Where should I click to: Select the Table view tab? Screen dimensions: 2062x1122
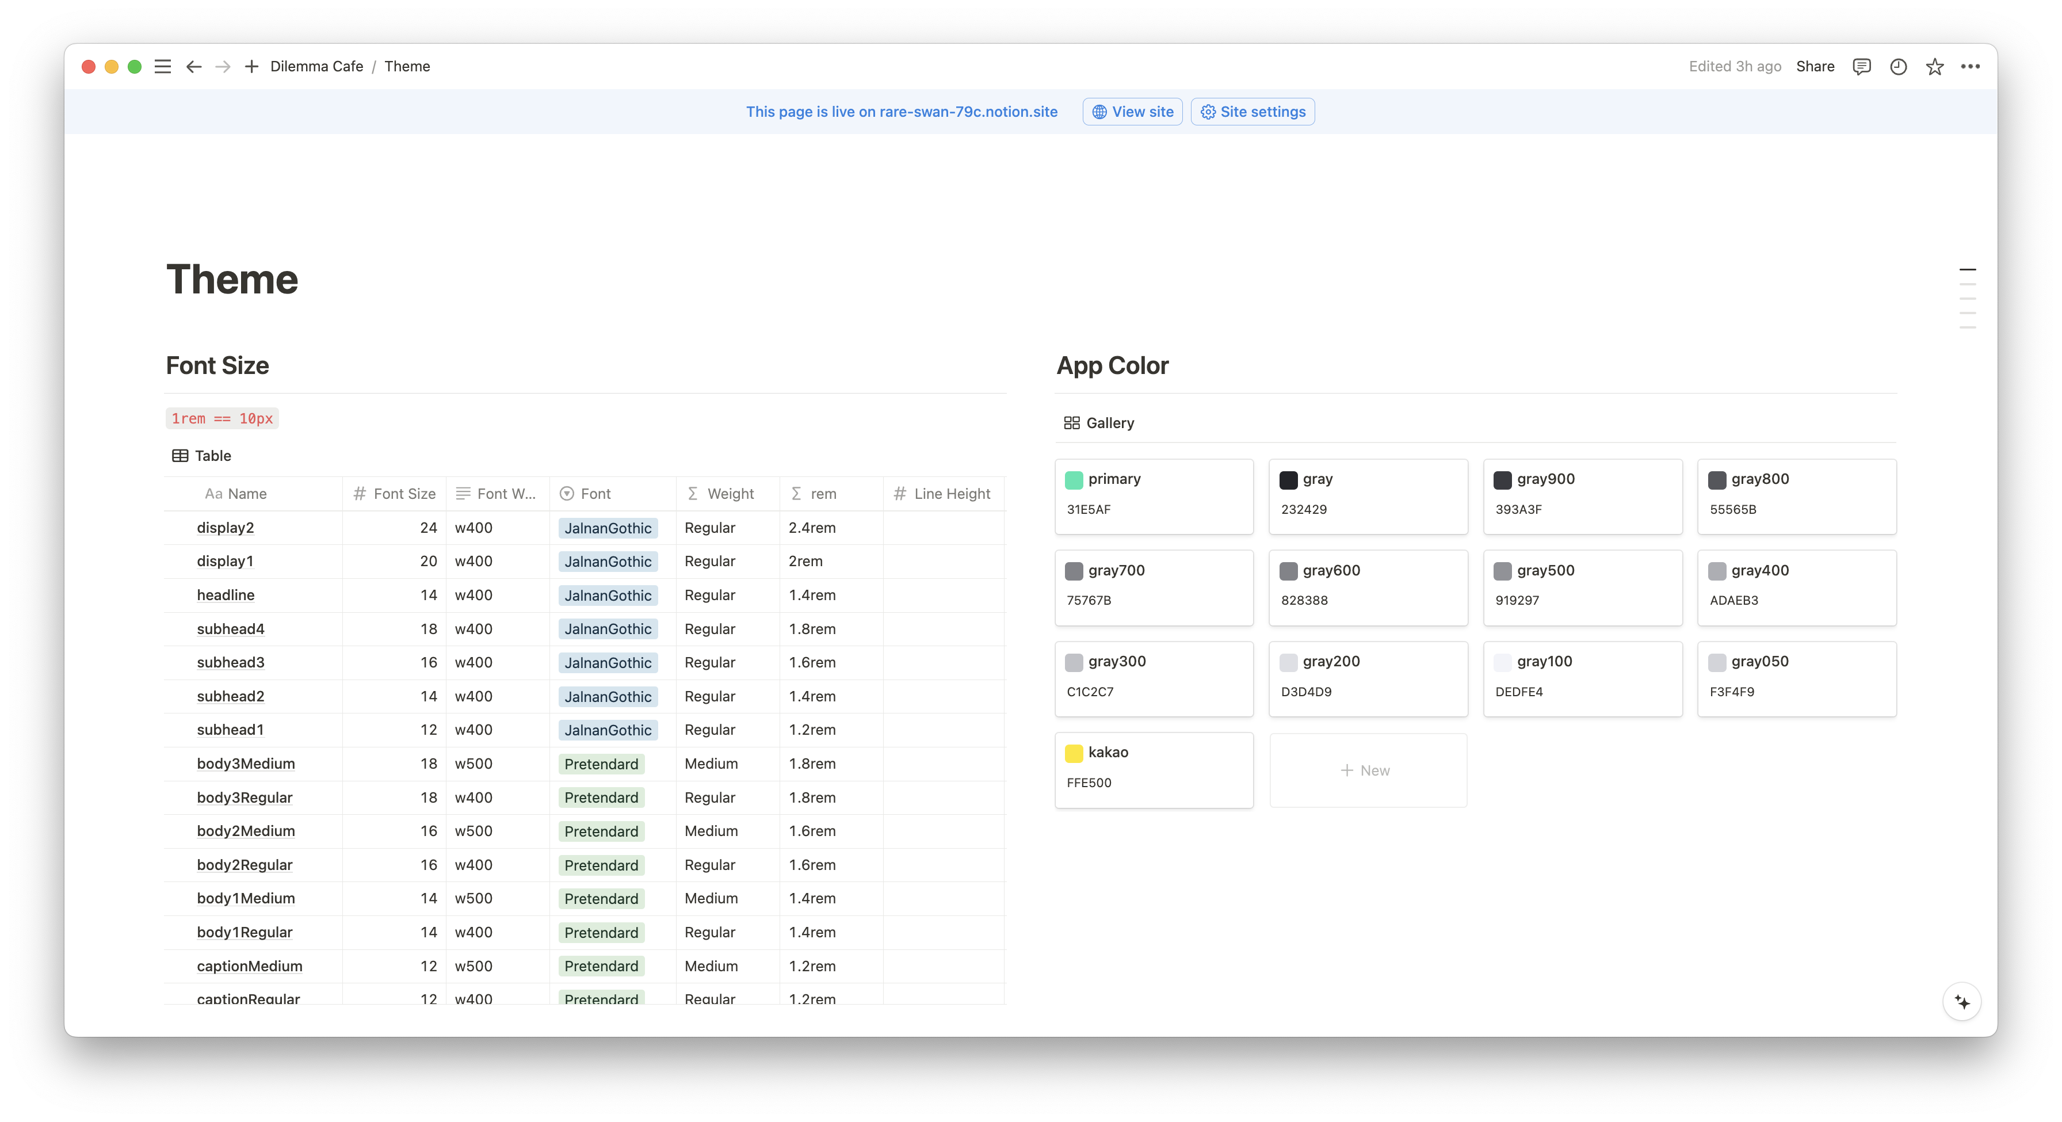(202, 455)
